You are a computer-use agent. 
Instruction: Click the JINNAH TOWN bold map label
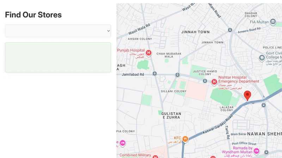(195, 32)
